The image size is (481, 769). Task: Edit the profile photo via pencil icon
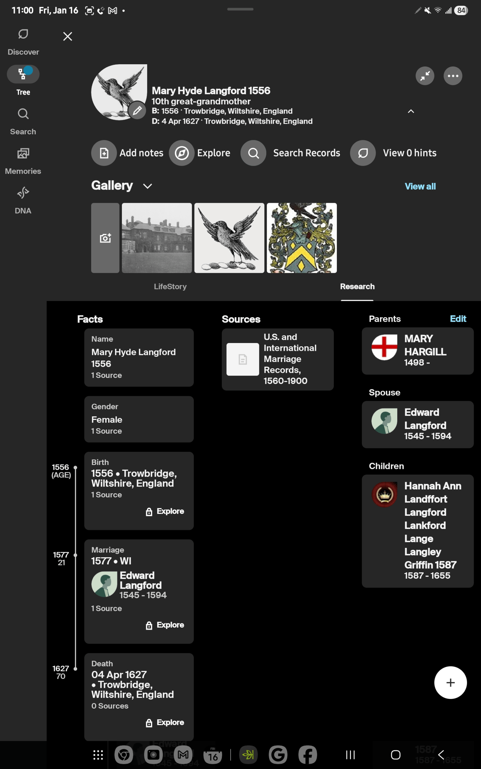click(x=137, y=111)
